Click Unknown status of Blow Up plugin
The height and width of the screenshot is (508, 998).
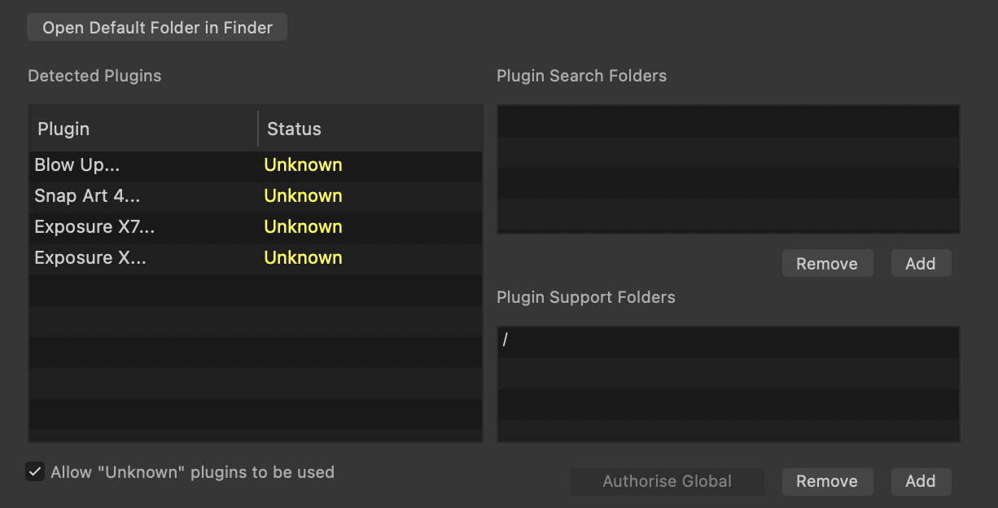point(303,165)
